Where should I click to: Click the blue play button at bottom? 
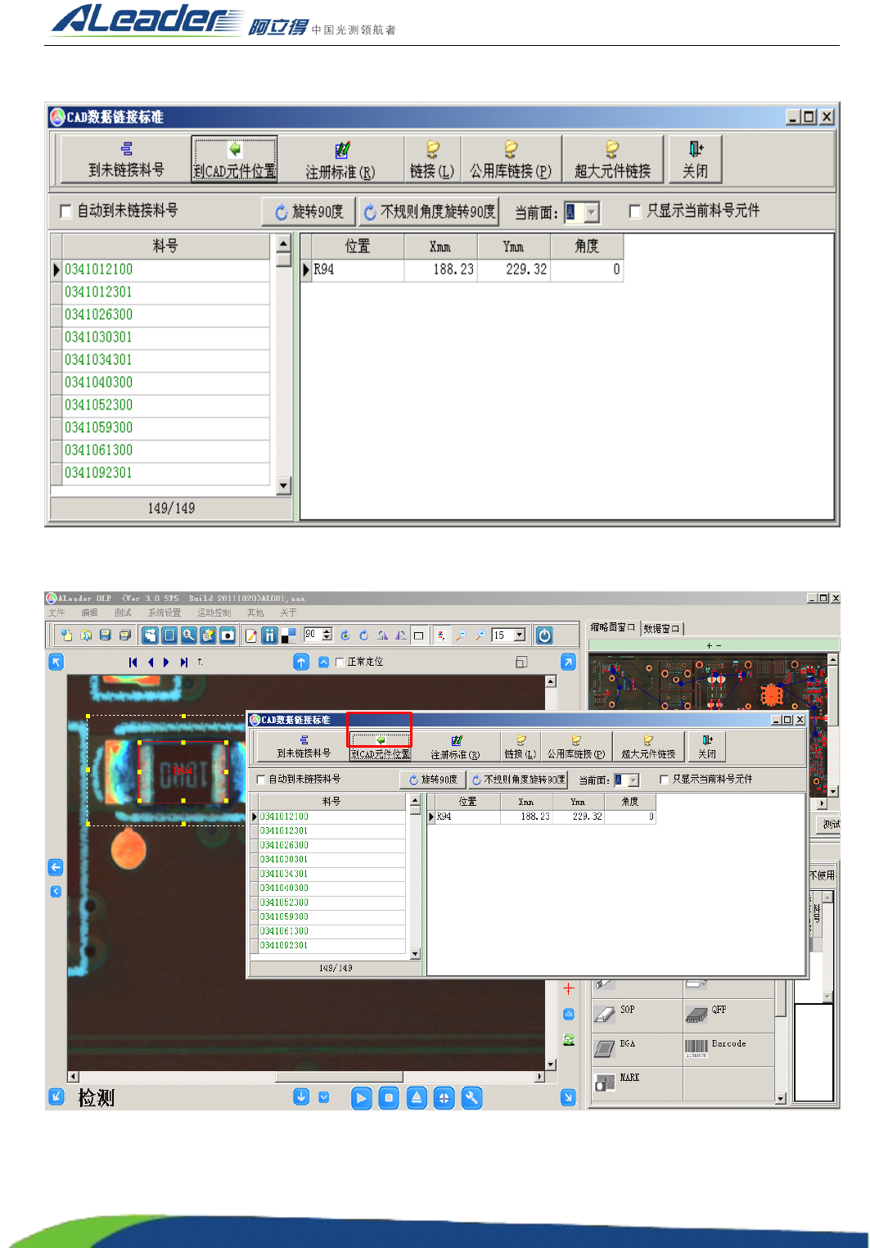click(361, 1098)
